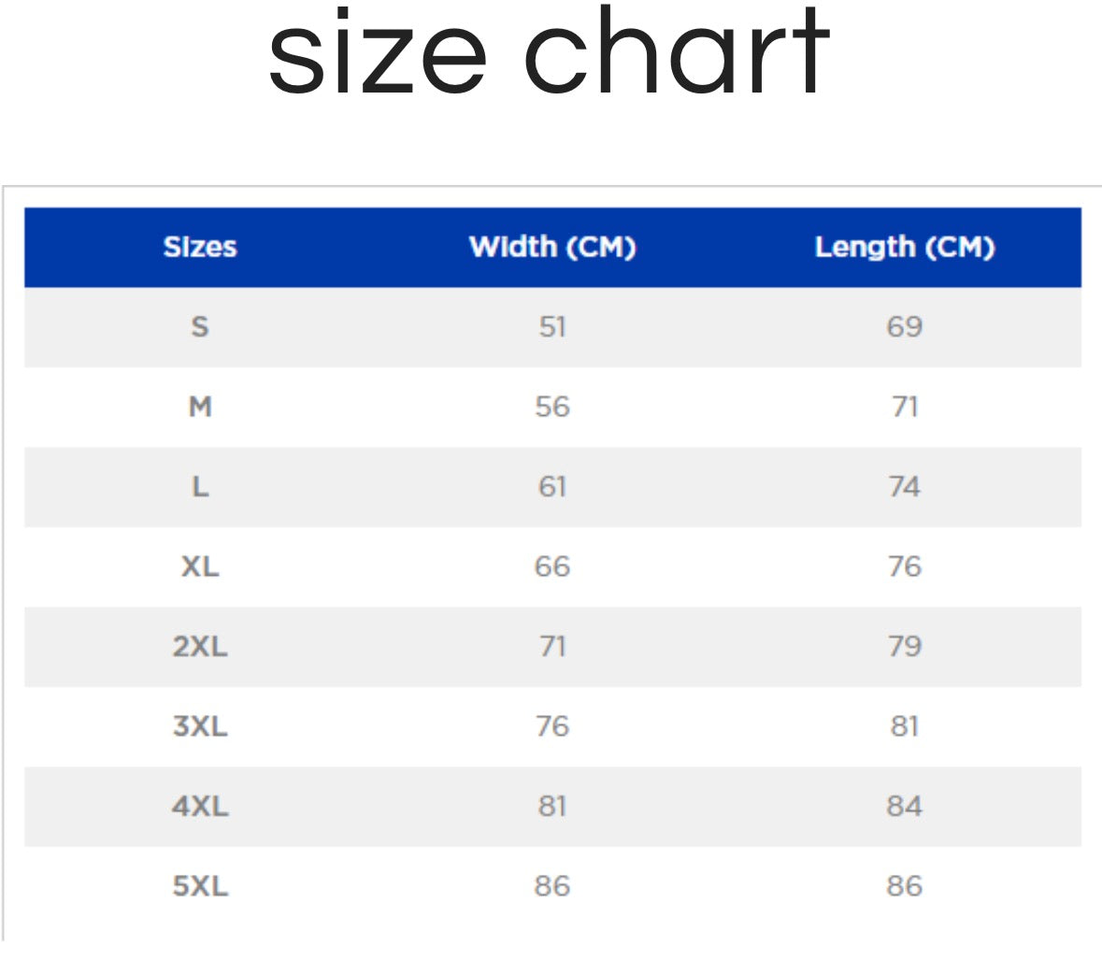The height and width of the screenshot is (960, 1102).
Task: Click length value 79 in 2XL row
Action: (904, 646)
